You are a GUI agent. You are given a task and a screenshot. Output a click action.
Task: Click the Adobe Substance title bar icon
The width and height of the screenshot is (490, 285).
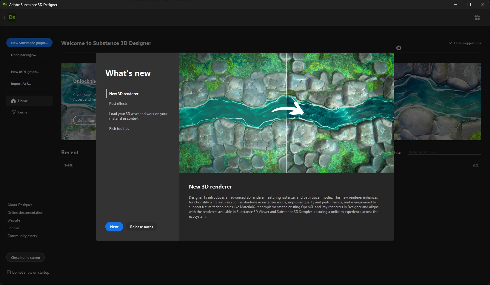coord(5,4)
